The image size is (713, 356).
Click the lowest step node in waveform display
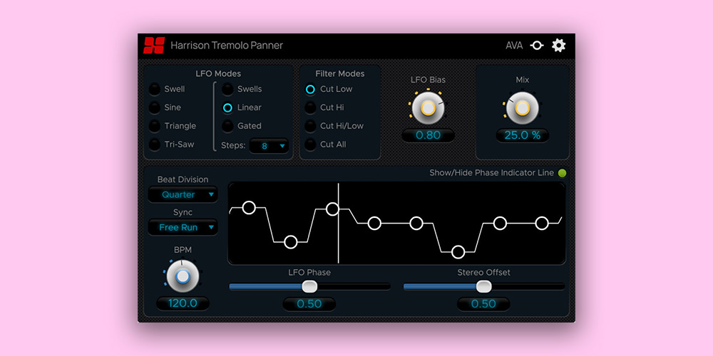(x=458, y=251)
